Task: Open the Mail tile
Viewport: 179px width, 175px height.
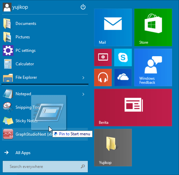Action: 113,27
